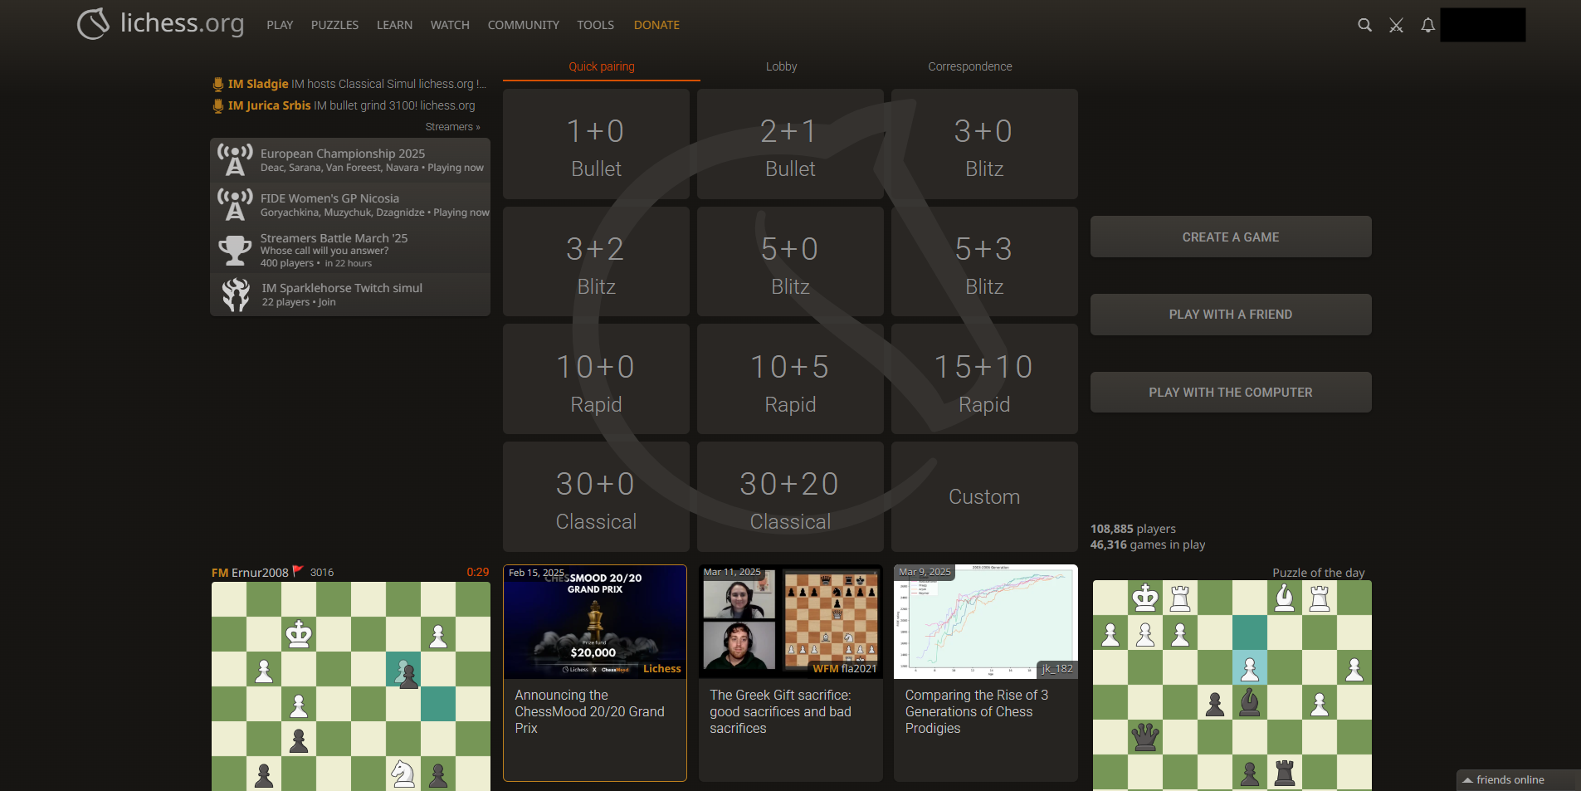Open IM Sladgie stream link
Screen dimensions: 1581x791
tap(349, 84)
